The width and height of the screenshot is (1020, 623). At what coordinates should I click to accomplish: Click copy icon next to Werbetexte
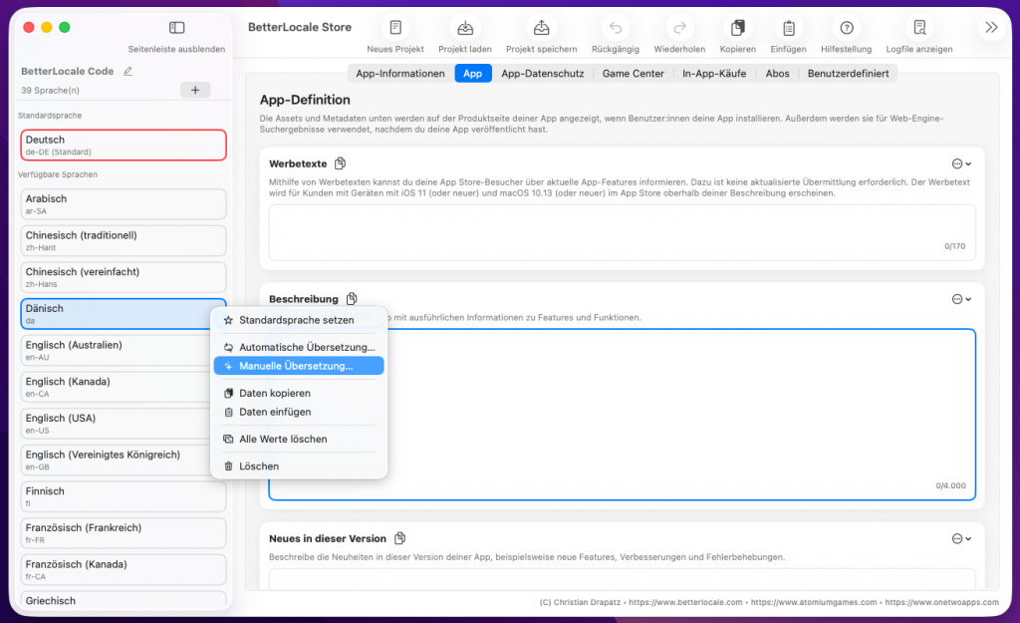tap(341, 163)
